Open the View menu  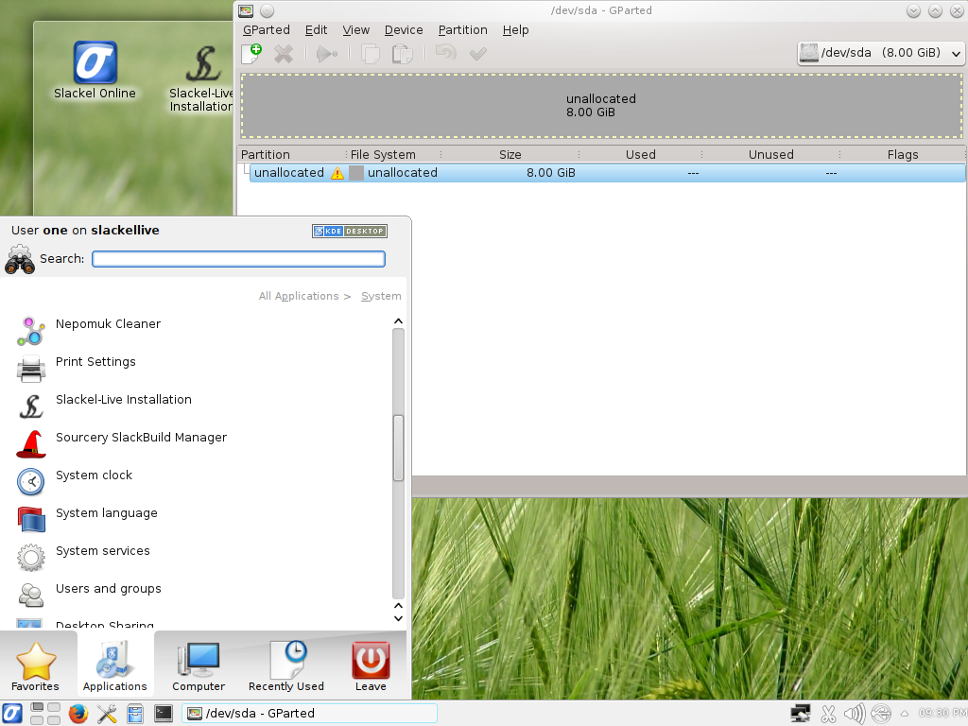click(x=356, y=30)
